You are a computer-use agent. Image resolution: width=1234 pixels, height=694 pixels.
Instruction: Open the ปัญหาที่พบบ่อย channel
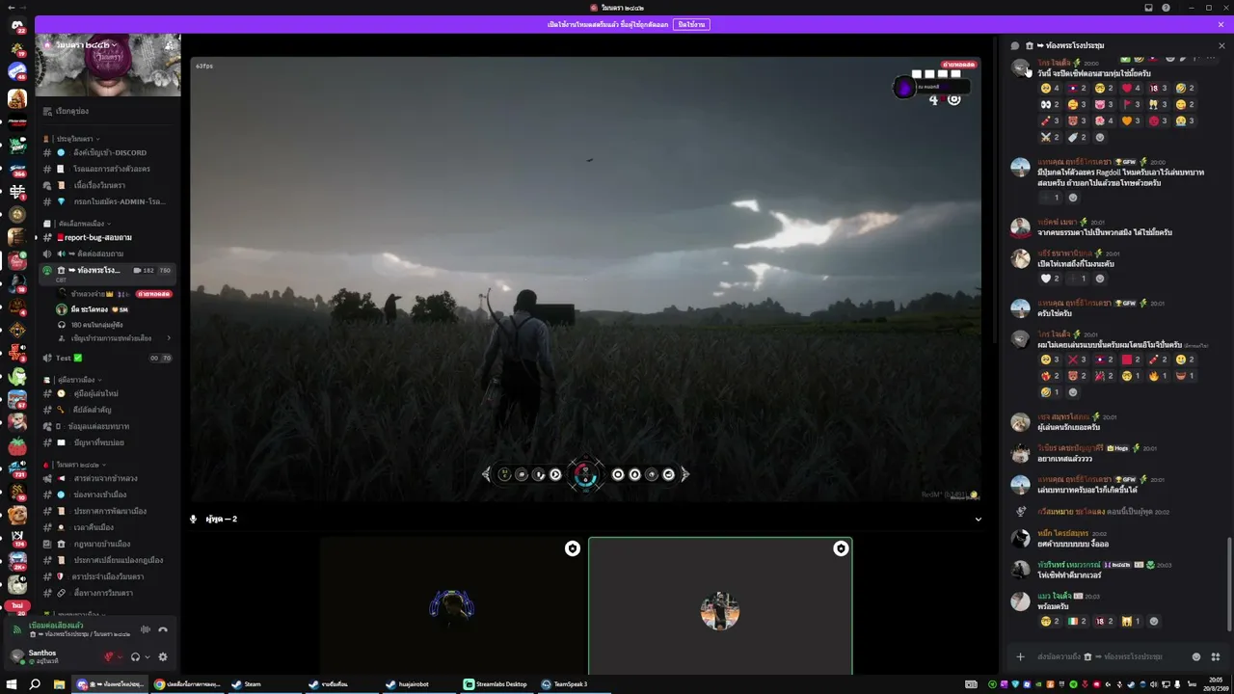coord(108,442)
